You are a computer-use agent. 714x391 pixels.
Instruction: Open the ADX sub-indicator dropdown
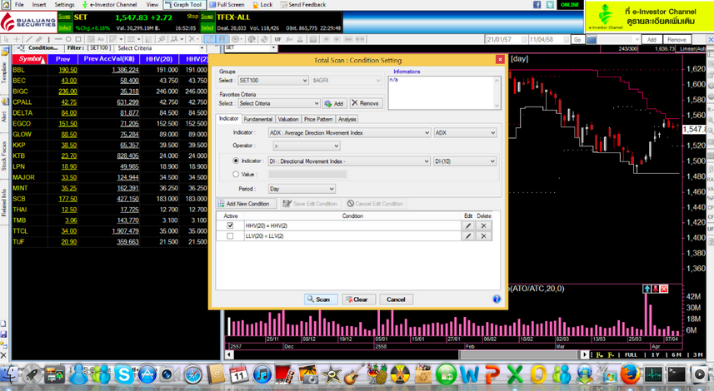point(465,133)
